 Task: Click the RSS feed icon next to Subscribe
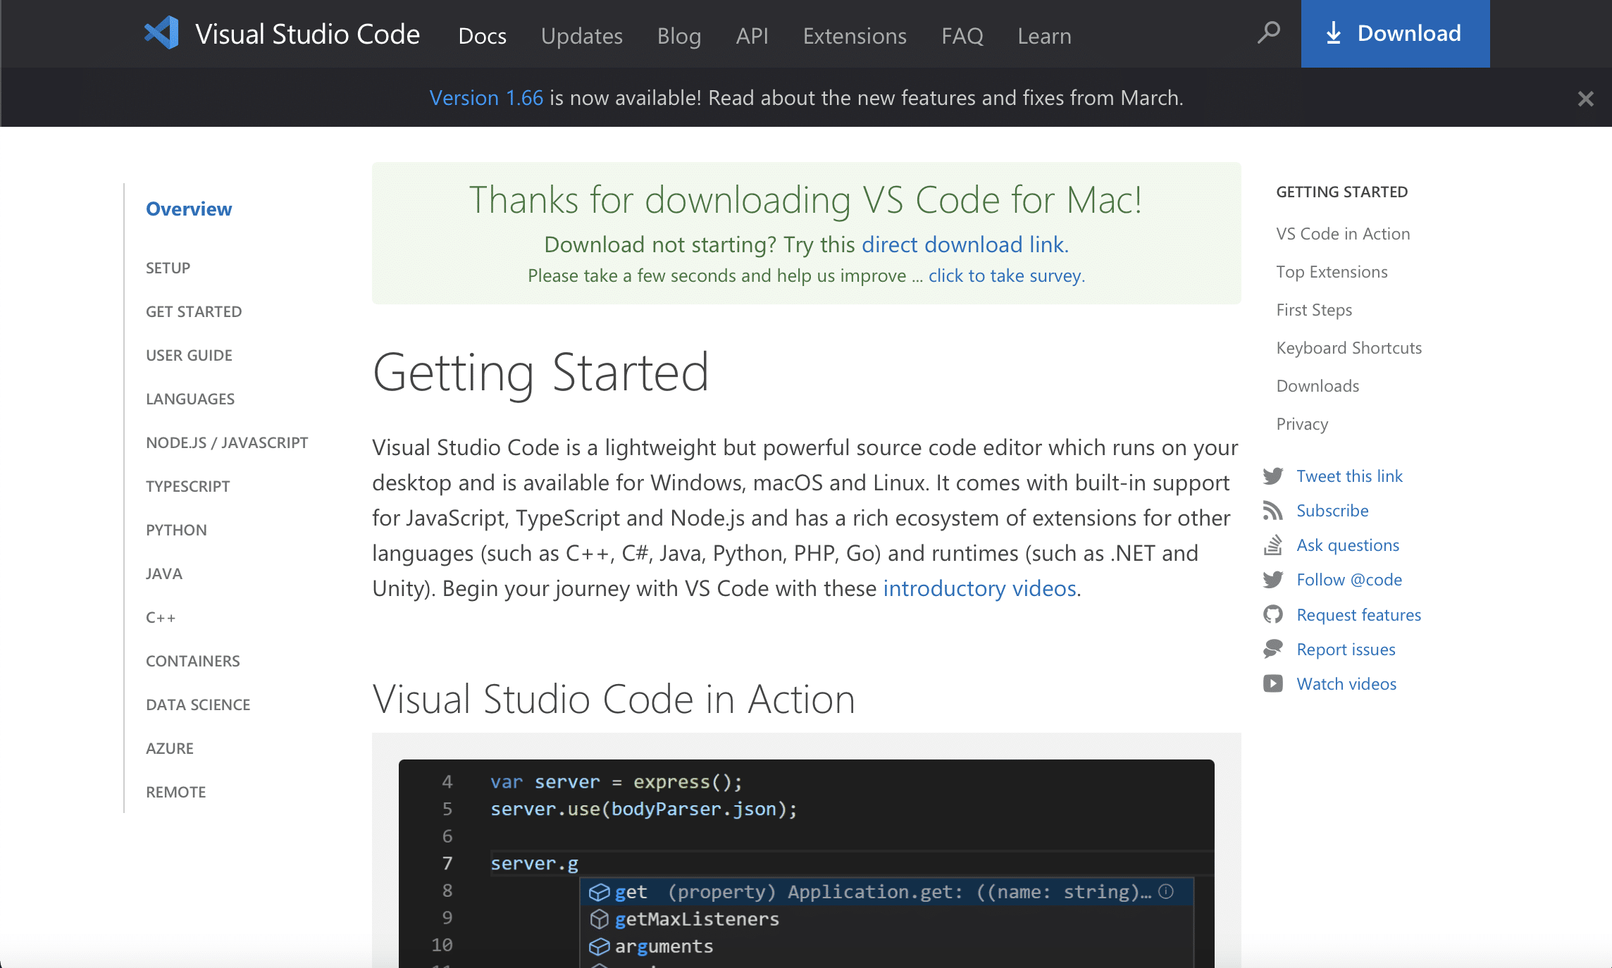tap(1273, 511)
